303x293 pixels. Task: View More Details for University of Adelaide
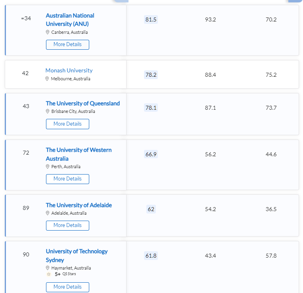[x=67, y=225]
